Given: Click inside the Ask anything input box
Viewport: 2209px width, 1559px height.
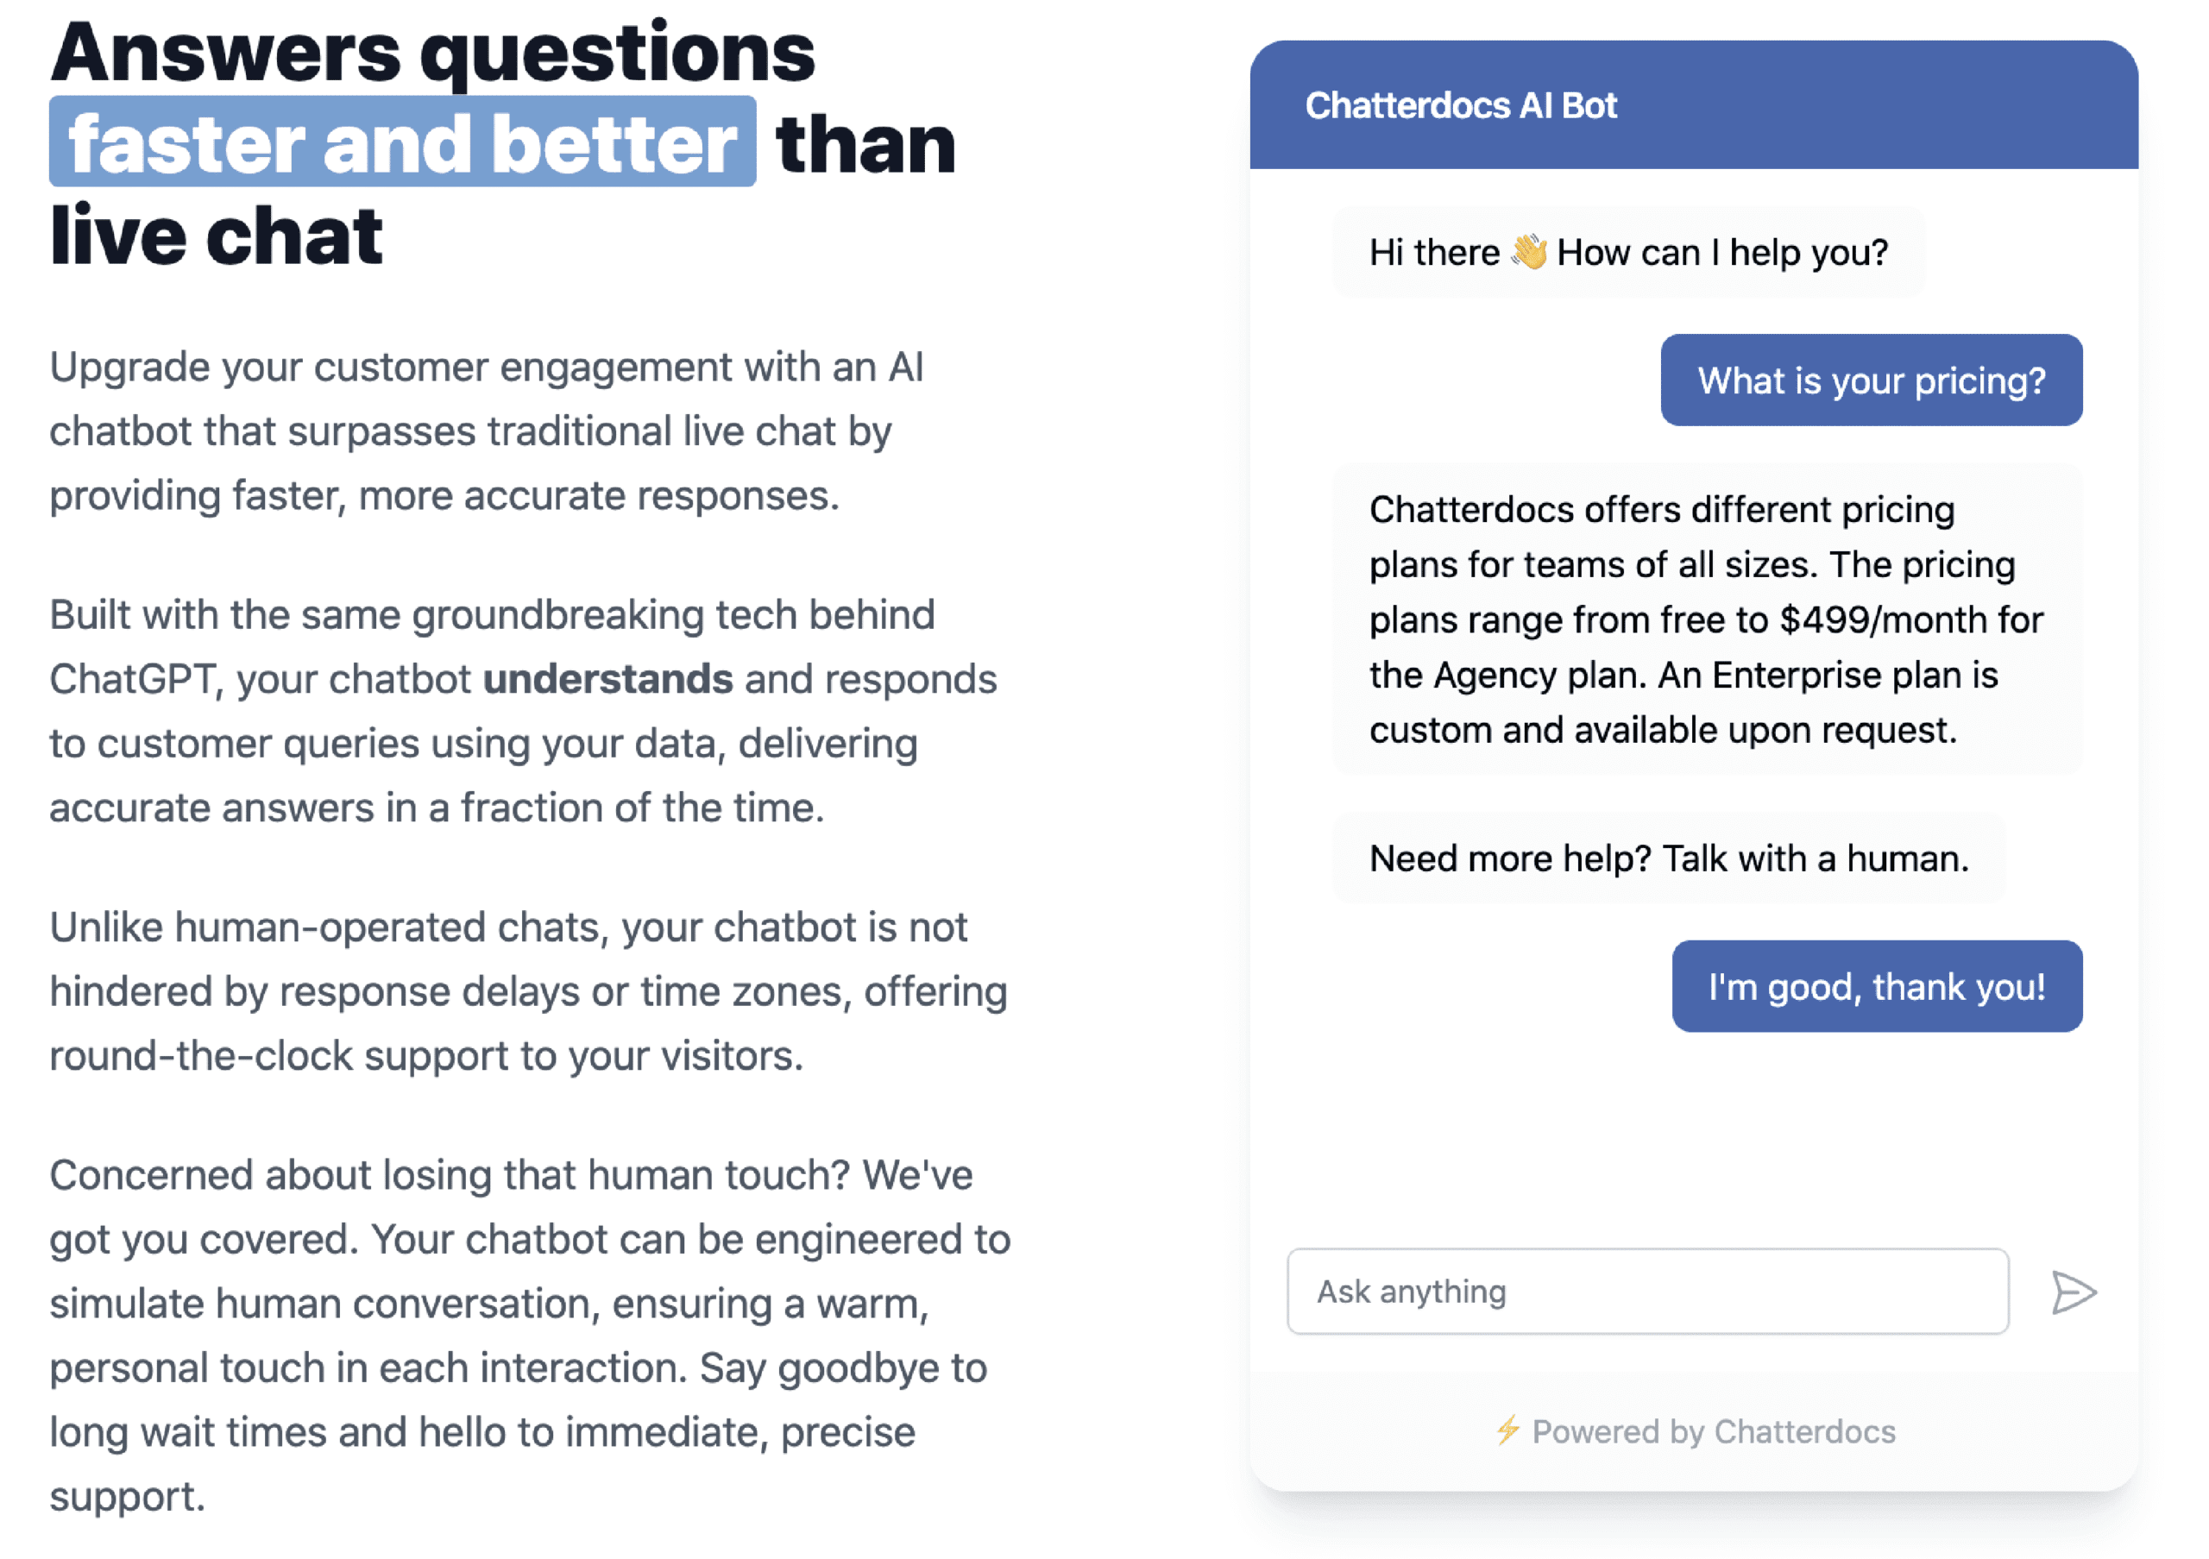Looking at the screenshot, I should click(x=1647, y=1292).
